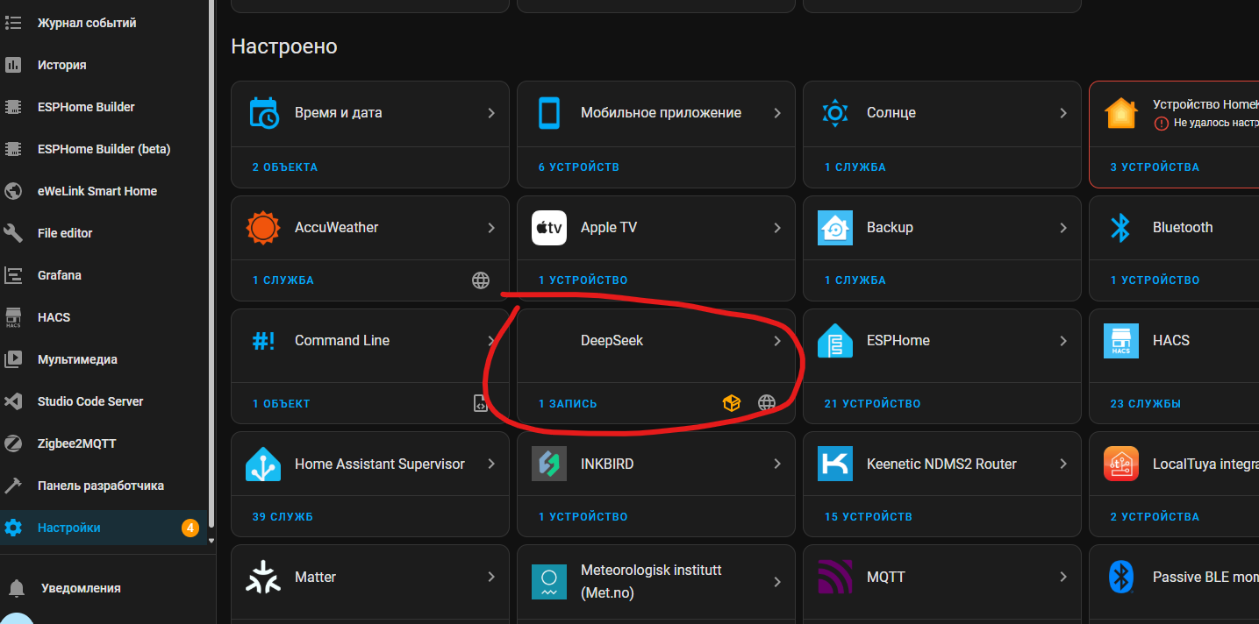Open the 21 УСТРОЙСТВО link
The width and height of the screenshot is (1259, 624).
pos(873,404)
